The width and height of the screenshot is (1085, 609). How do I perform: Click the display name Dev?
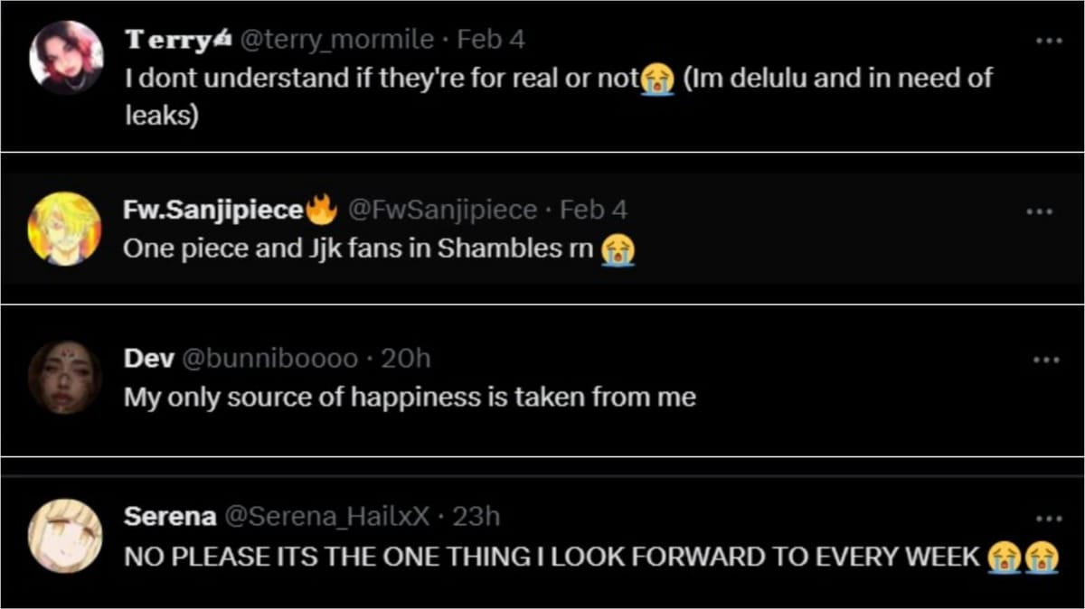pyautogui.click(x=149, y=359)
